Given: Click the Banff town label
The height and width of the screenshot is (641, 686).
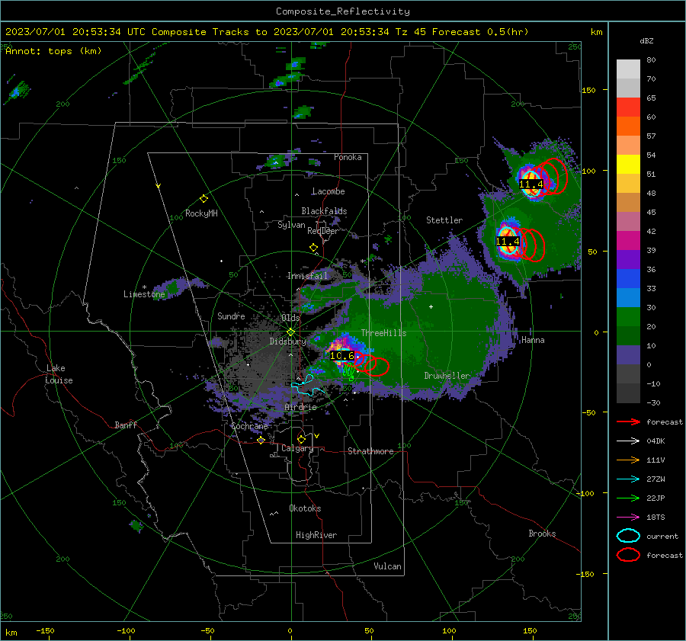Looking at the screenshot, I should pyautogui.click(x=126, y=425).
